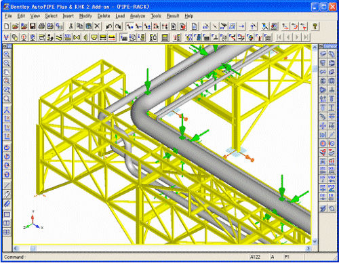Viewport: 339px width, 263px height.
Task: Click the vertical scrollbar up arrow
Action: coord(315,47)
